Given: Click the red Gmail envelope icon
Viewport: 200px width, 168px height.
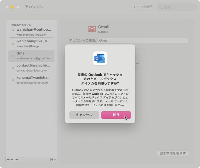Looking at the screenshot, I should (92, 29).
